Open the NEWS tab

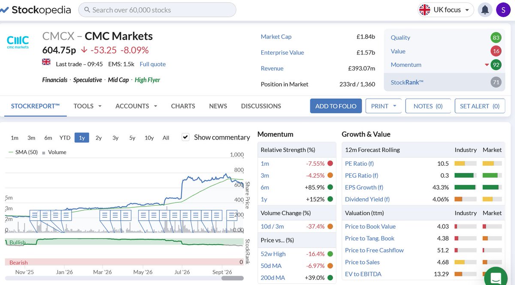point(218,106)
